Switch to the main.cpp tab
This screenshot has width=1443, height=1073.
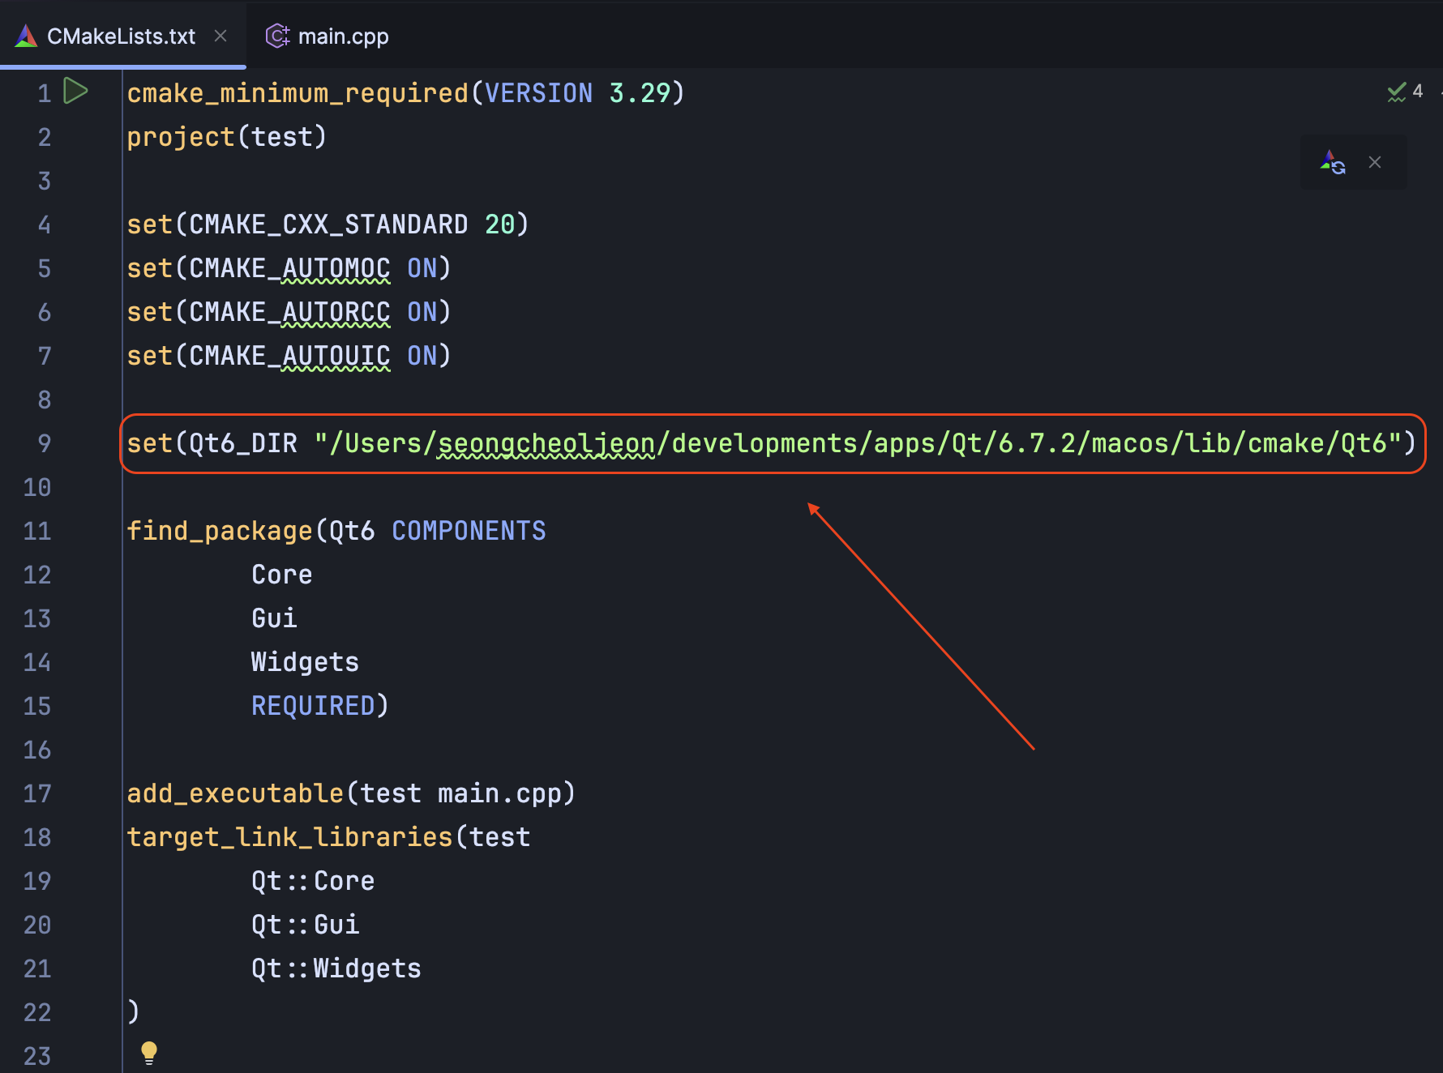[343, 36]
